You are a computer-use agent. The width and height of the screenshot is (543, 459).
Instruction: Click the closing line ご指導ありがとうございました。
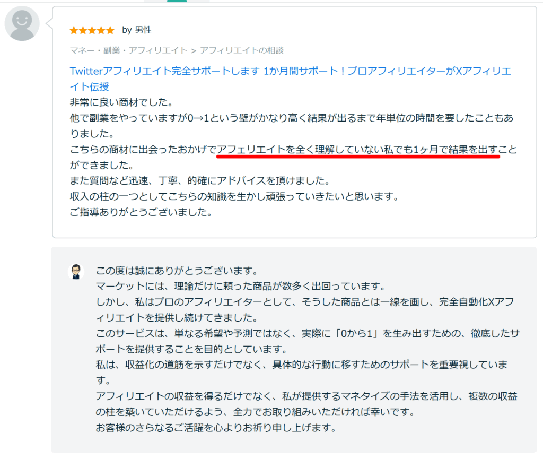[x=141, y=213]
